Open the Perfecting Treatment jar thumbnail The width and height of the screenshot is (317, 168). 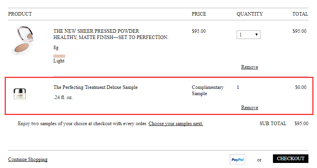(19, 94)
